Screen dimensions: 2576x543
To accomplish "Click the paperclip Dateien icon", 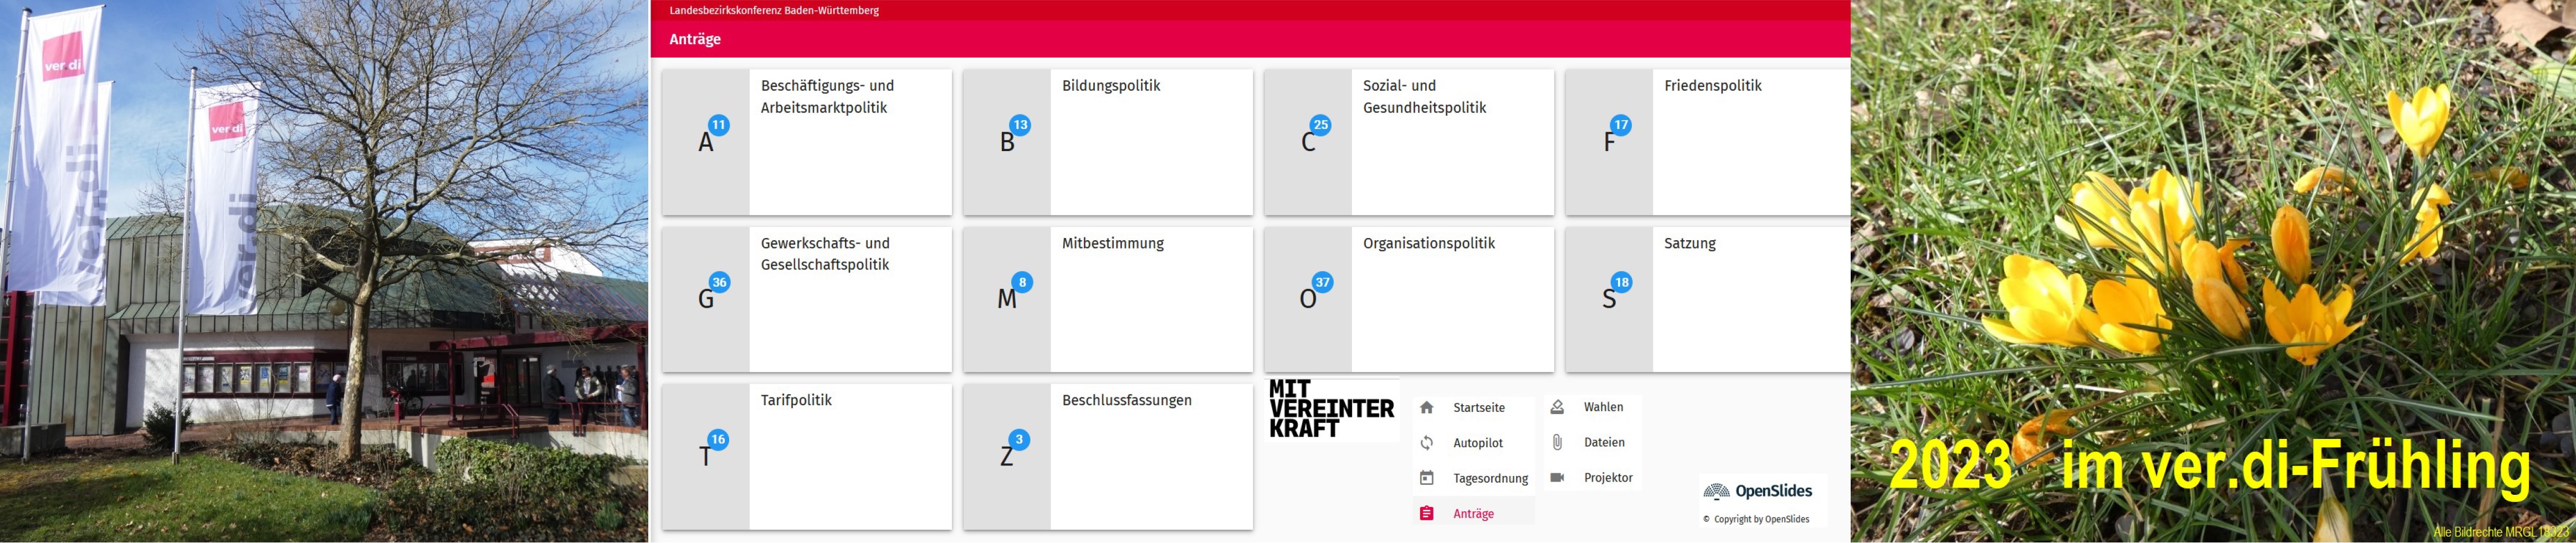I will [1557, 442].
